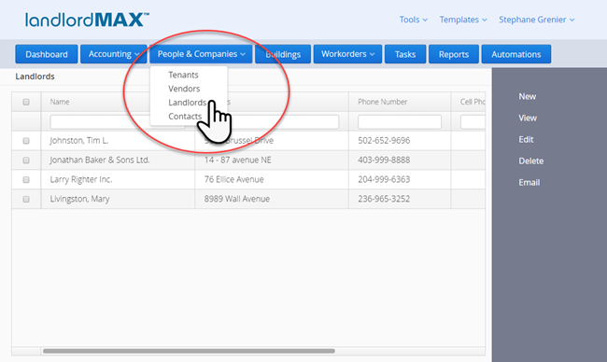The width and height of the screenshot is (607, 362).
Task: Click address 8989 Wall Avenue
Action: (237, 199)
